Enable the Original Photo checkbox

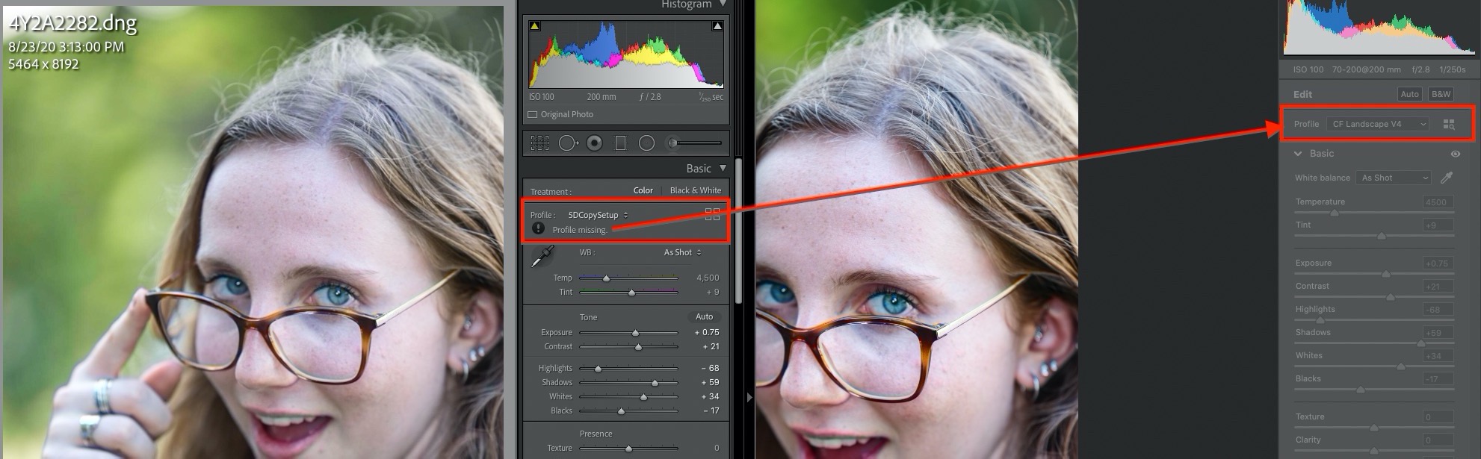click(x=533, y=114)
